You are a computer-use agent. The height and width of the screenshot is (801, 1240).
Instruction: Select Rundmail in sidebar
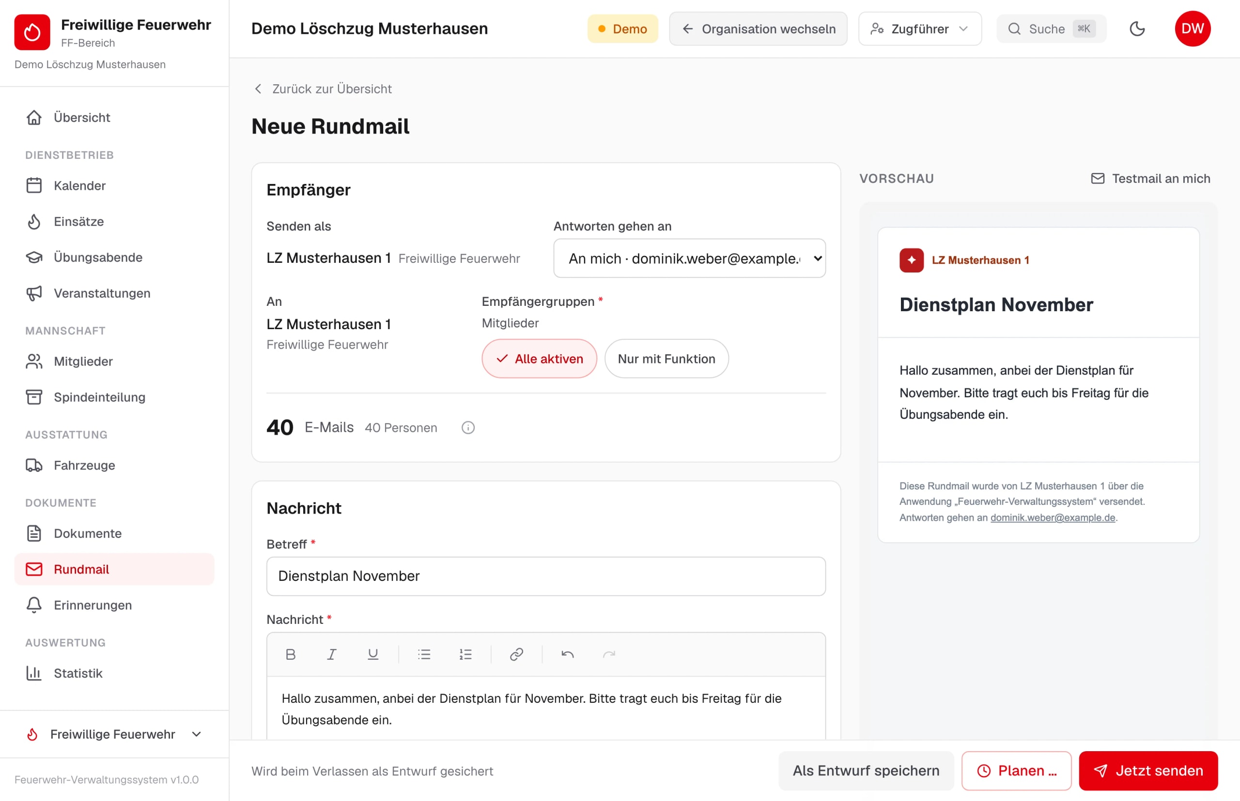[114, 570]
